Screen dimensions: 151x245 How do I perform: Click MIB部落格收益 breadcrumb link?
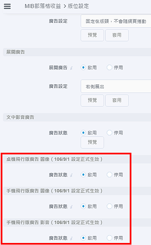click(x=43, y=6)
